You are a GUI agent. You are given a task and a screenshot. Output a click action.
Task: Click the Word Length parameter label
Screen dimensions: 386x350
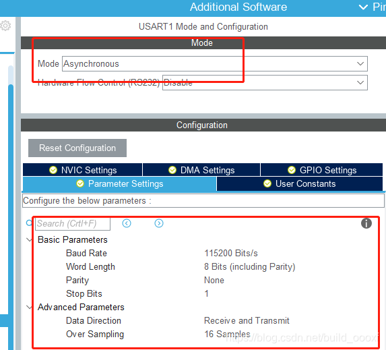click(x=90, y=266)
